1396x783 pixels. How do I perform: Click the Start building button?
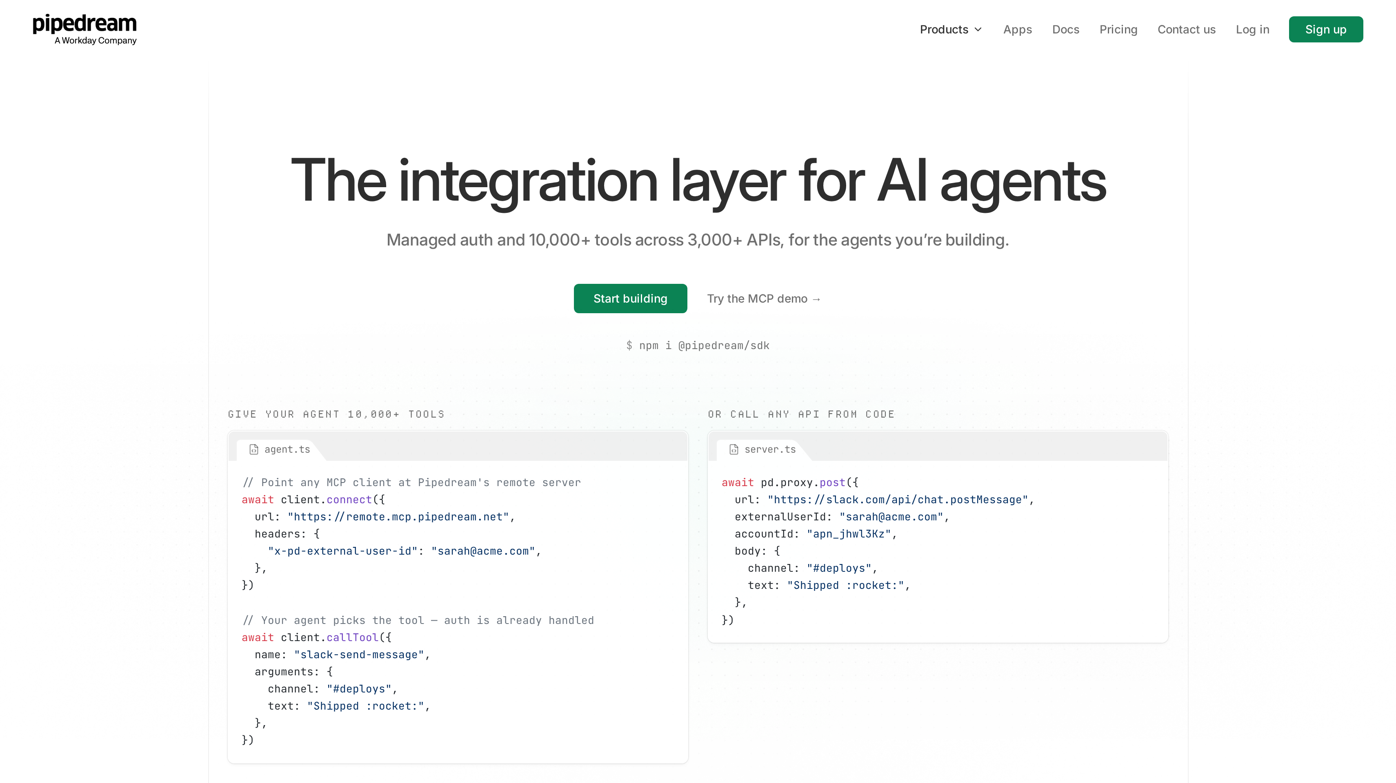630,299
